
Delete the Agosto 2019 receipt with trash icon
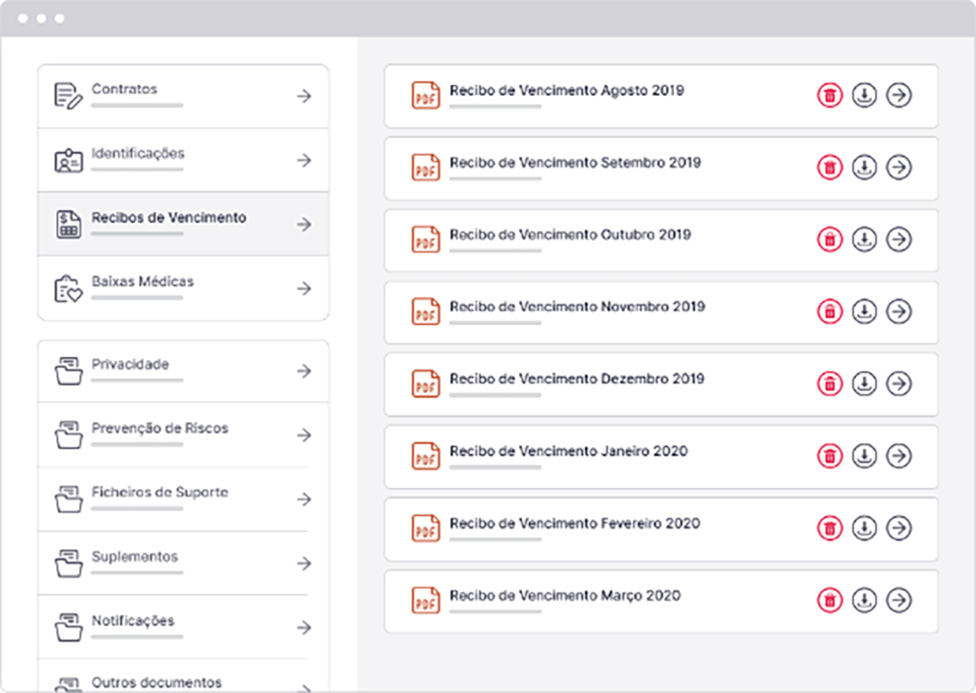click(830, 95)
